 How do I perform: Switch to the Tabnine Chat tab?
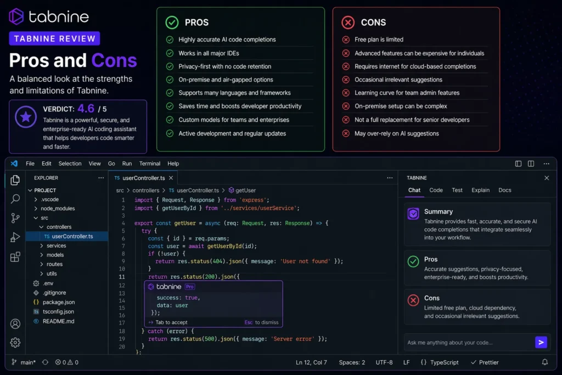[414, 190]
